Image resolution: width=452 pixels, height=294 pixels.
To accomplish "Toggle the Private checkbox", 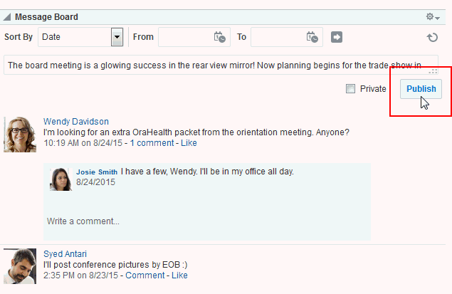I will (350, 88).
